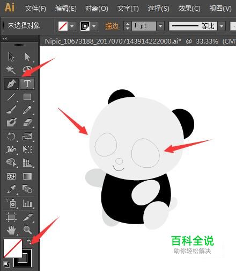
Task: Click the 1 pt stroke weight field
Action: point(144,26)
